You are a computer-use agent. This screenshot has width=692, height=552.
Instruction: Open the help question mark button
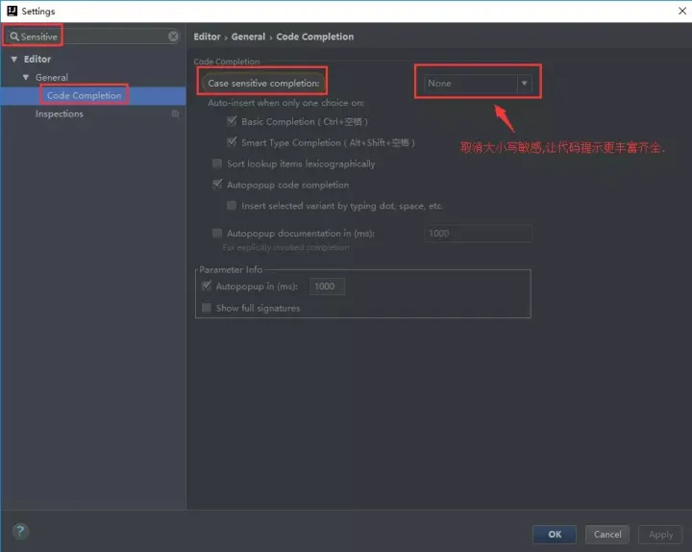click(20, 531)
